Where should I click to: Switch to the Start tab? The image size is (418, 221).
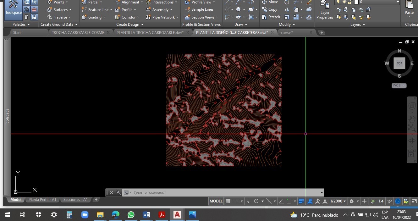click(x=17, y=32)
